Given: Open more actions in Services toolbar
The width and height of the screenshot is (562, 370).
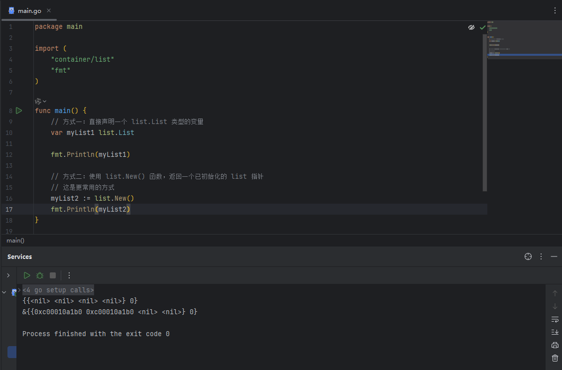Looking at the screenshot, I should point(69,275).
